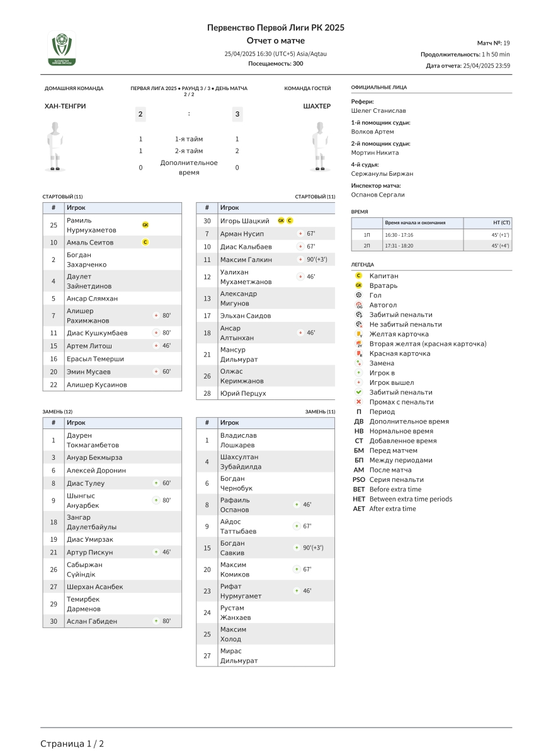Click substituted-in icon beside Диас Тулеу
This screenshot has height=756, width=534.
pyautogui.click(x=156, y=483)
